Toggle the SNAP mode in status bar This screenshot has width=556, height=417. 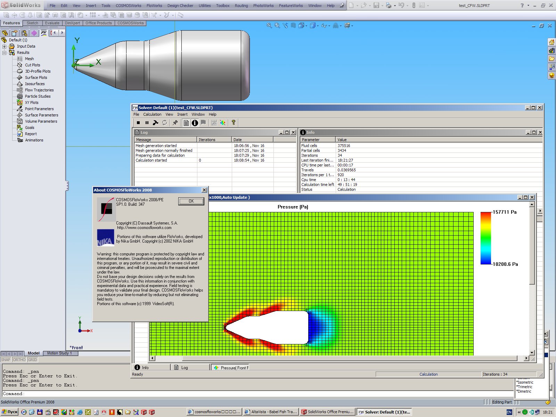coord(6,360)
